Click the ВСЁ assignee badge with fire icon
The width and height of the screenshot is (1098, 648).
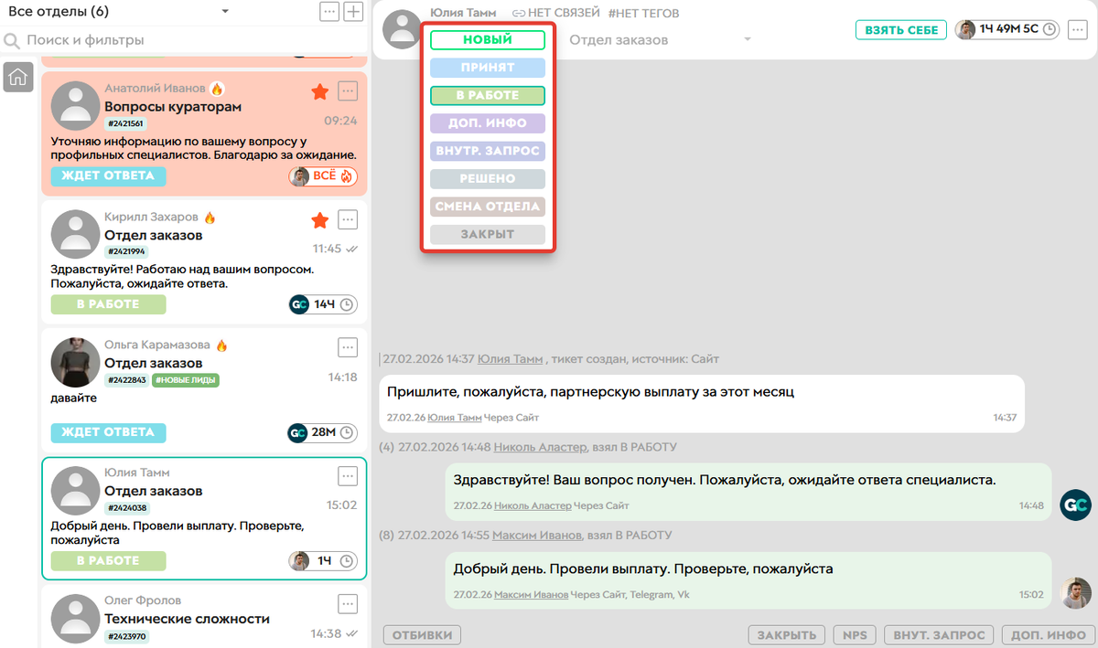click(323, 176)
